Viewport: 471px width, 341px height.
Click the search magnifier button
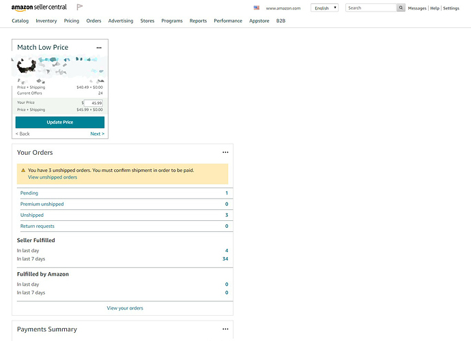pos(401,8)
